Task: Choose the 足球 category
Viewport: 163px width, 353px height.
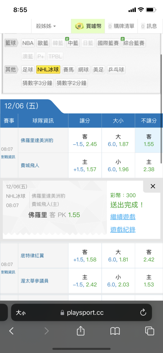Action: click(28, 70)
